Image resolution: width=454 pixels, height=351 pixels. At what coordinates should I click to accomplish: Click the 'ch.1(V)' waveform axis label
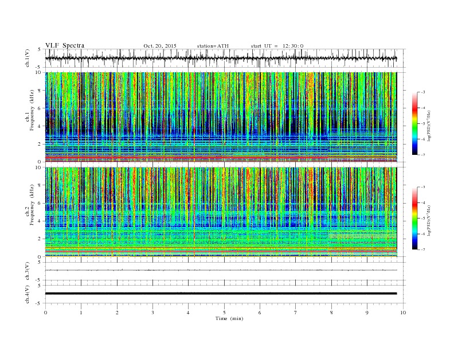coord(27,58)
